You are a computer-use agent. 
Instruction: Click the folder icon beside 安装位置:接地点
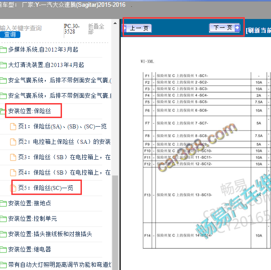3,204
